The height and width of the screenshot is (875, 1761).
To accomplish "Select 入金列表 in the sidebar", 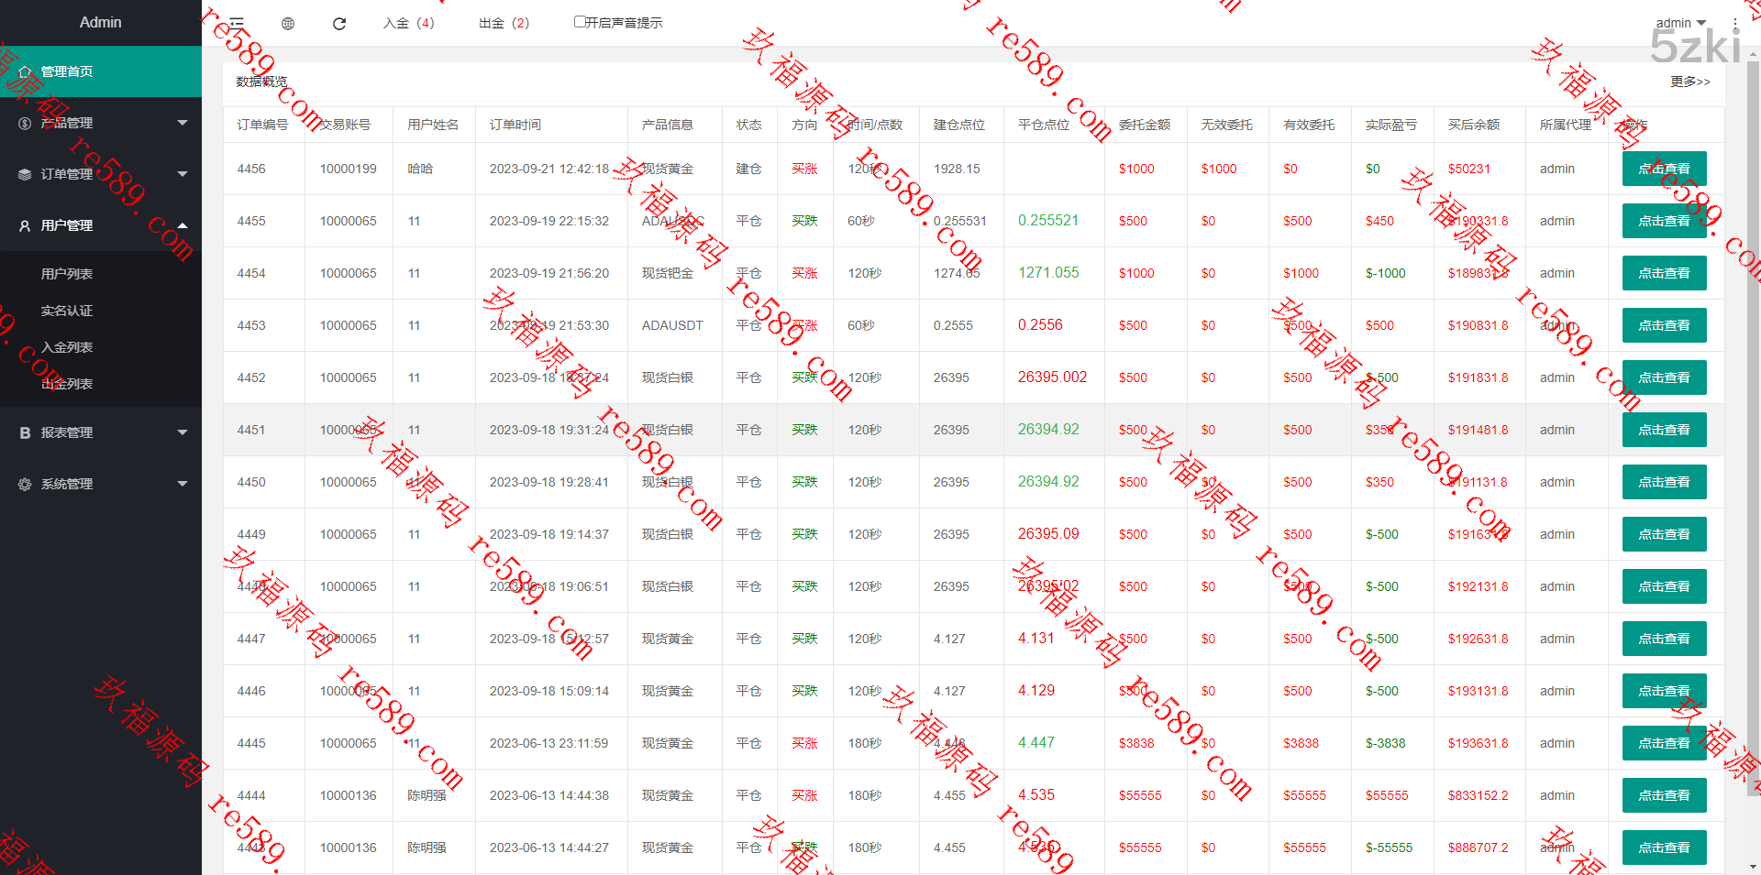I will coord(67,347).
